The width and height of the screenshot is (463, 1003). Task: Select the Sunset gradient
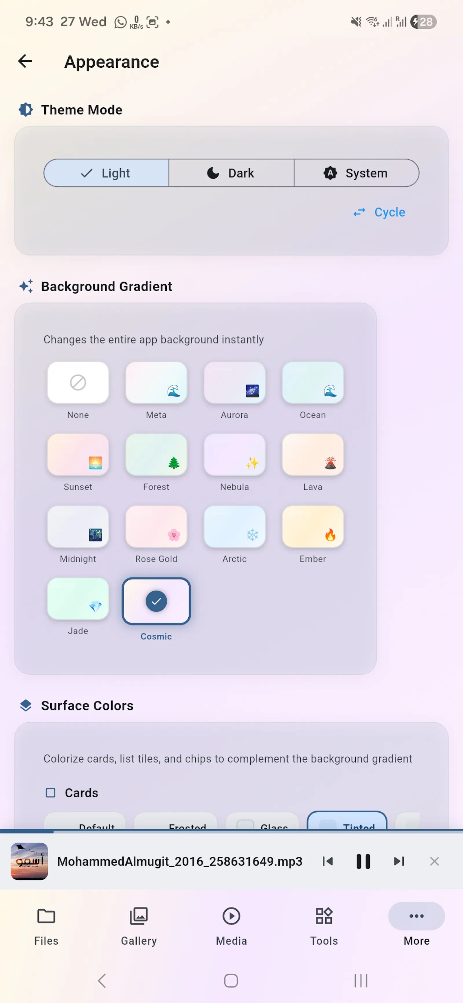click(x=78, y=454)
